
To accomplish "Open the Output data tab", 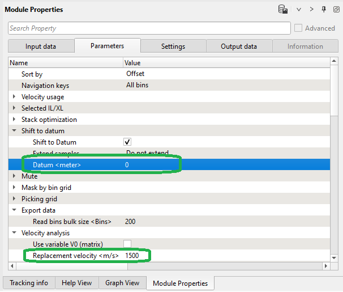I will [238, 46].
